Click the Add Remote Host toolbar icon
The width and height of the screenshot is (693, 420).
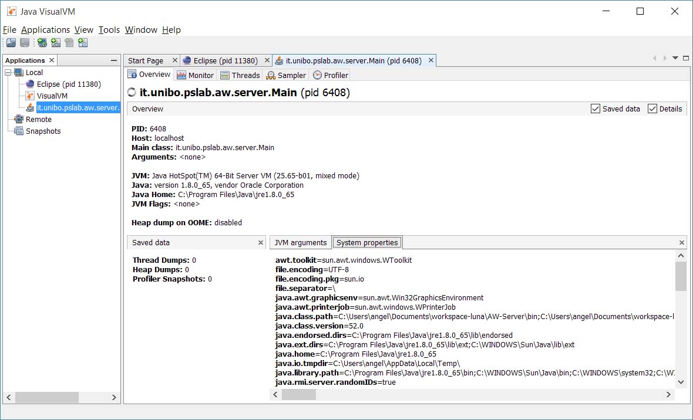[x=42, y=42]
